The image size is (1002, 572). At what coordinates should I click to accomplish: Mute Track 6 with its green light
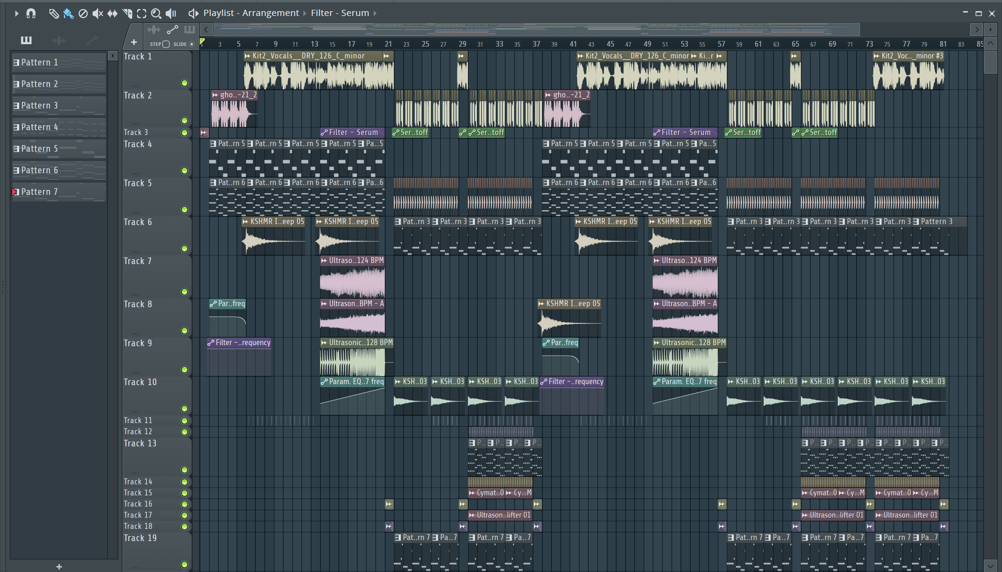184,249
